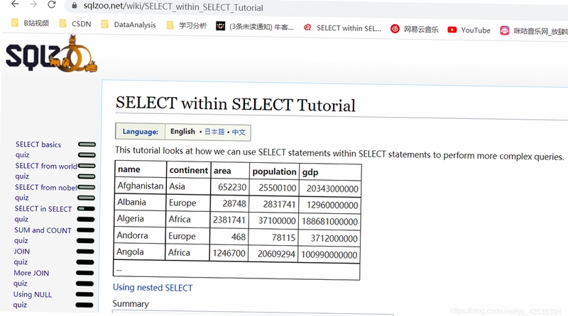
Task: Select the Afghanistan table cell
Action: point(141,186)
